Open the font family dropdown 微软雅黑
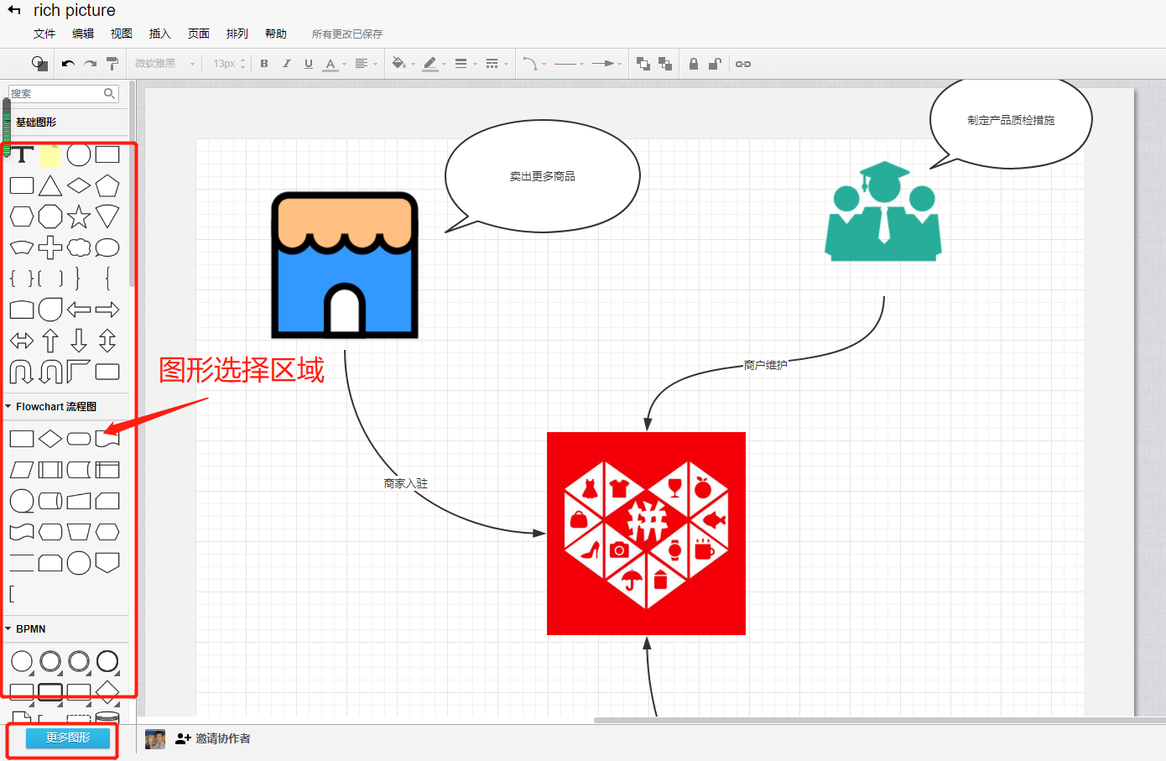Screen dimensions: 1166x761 click(x=164, y=64)
